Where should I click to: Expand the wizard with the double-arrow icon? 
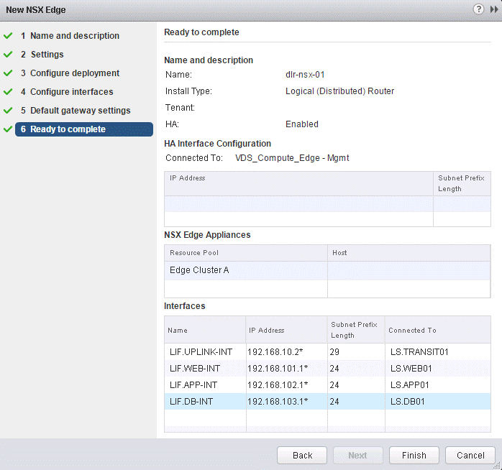click(493, 9)
